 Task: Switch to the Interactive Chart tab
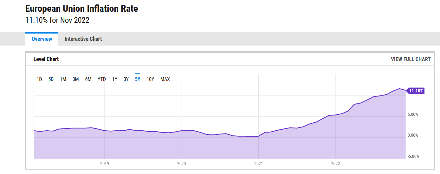pyautogui.click(x=83, y=39)
